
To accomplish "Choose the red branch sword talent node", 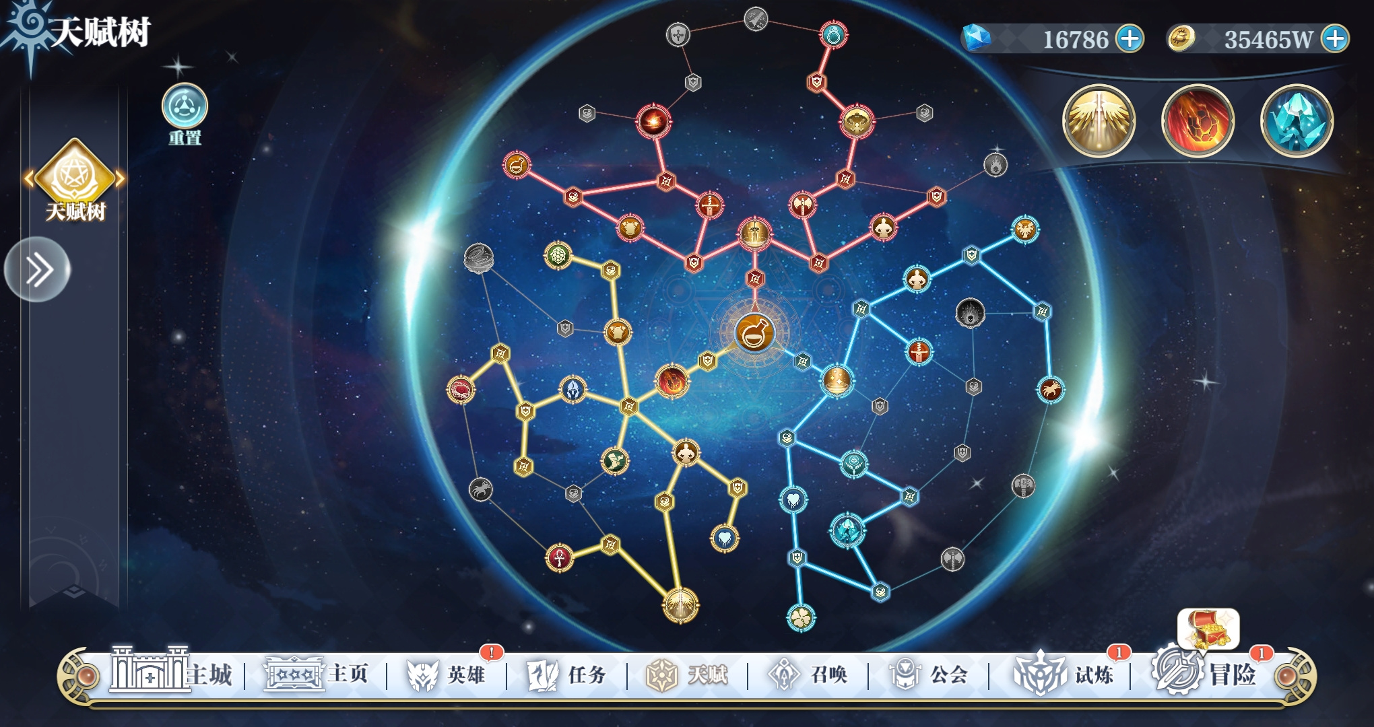I will click(x=709, y=205).
